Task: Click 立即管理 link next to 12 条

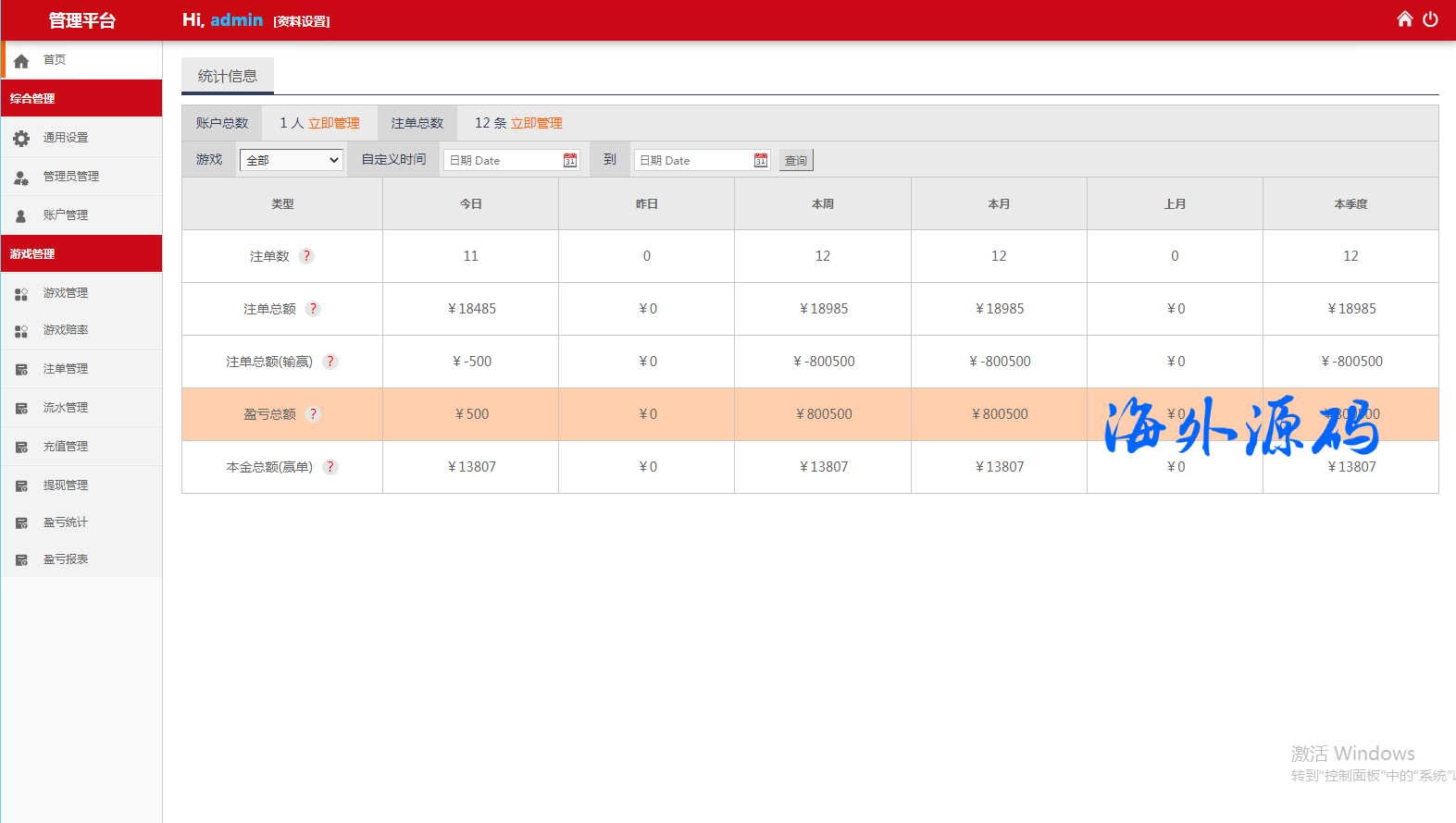Action: 536,123
